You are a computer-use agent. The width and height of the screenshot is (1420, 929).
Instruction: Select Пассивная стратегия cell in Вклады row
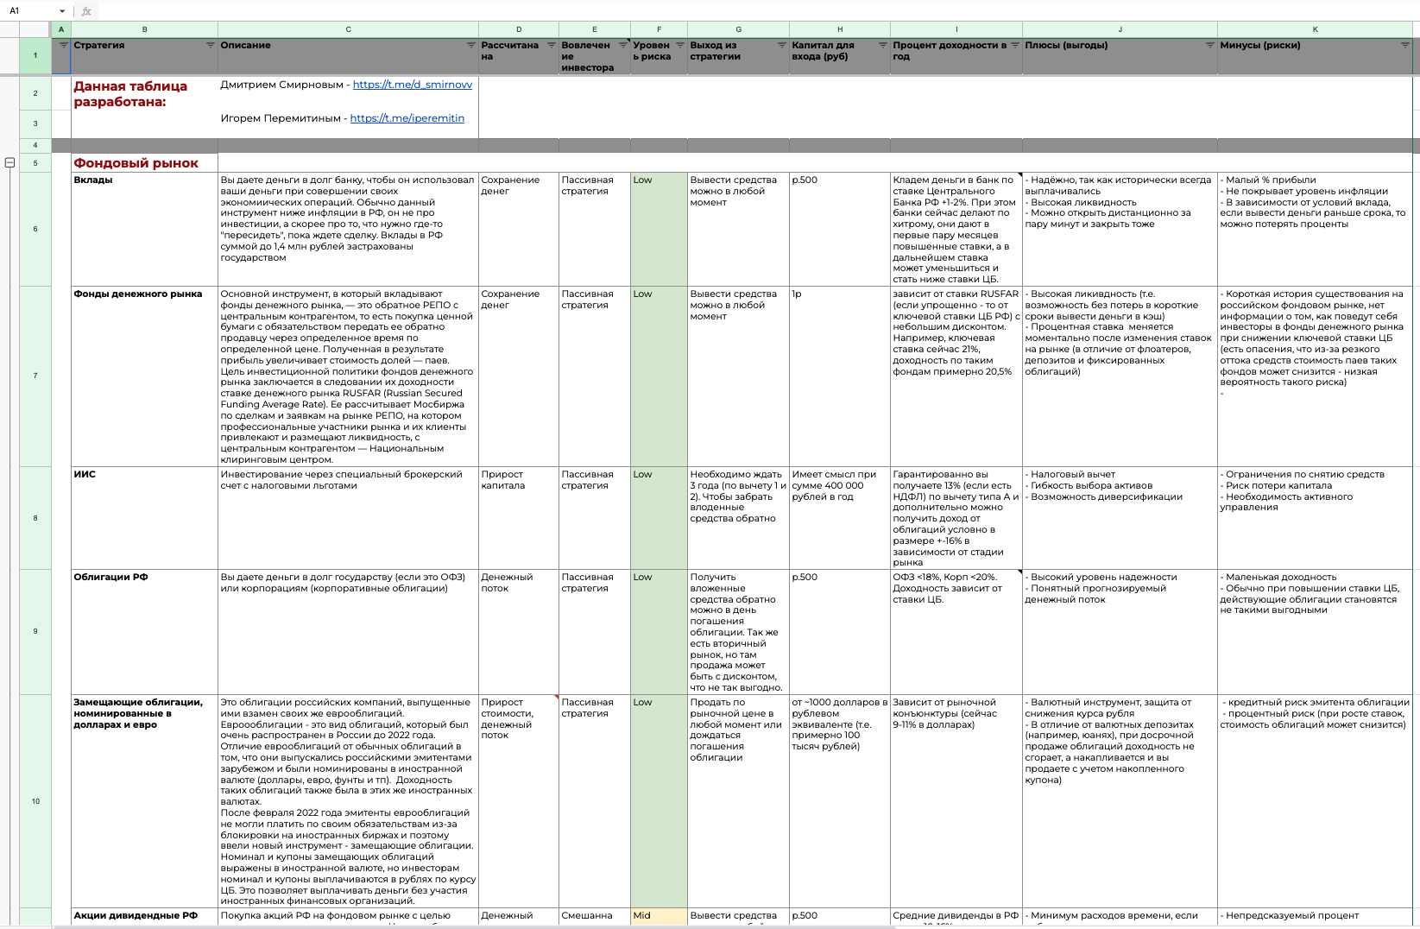(x=595, y=229)
